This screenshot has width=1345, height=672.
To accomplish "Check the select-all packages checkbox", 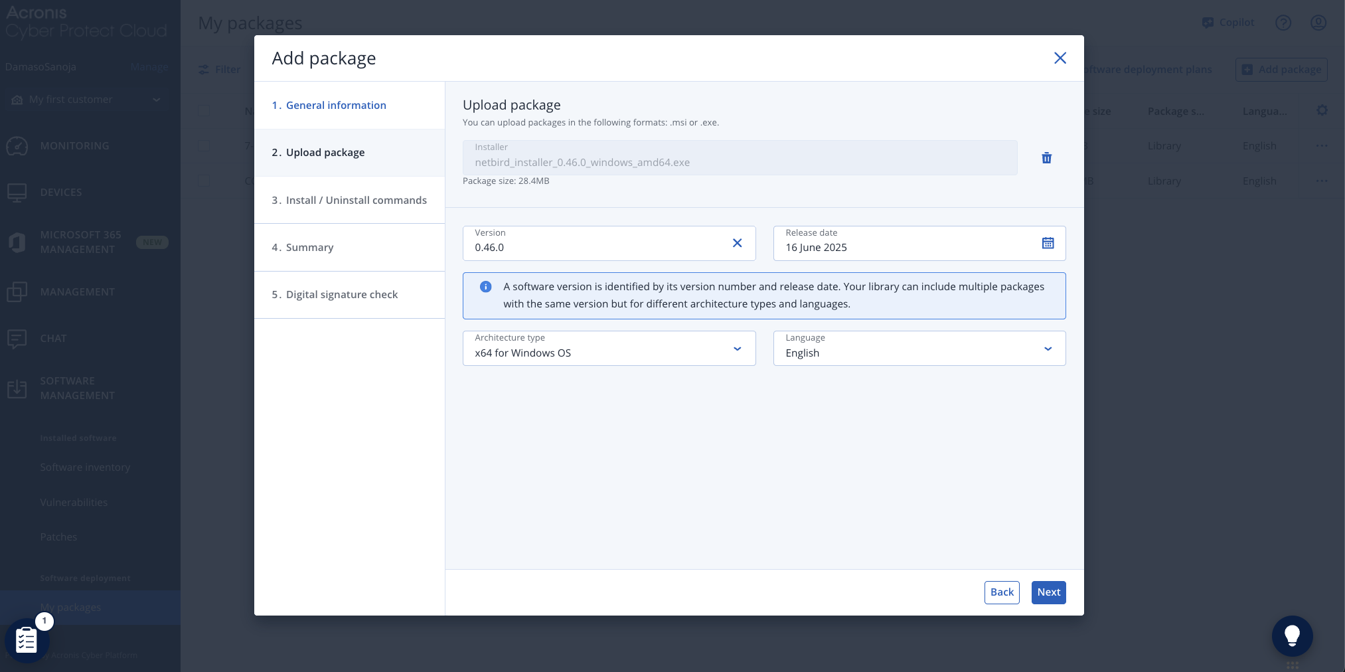I will coord(204,111).
